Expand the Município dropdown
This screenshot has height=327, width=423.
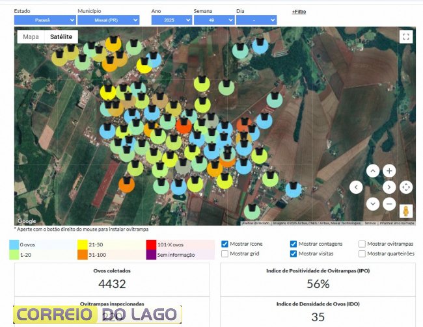tap(108, 20)
